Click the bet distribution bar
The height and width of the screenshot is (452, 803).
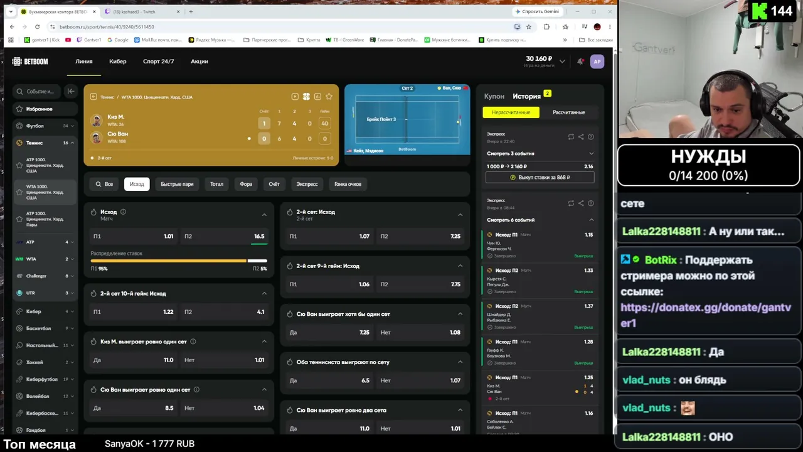[x=179, y=261]
